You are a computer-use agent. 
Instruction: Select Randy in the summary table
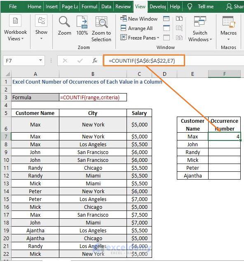192,152
